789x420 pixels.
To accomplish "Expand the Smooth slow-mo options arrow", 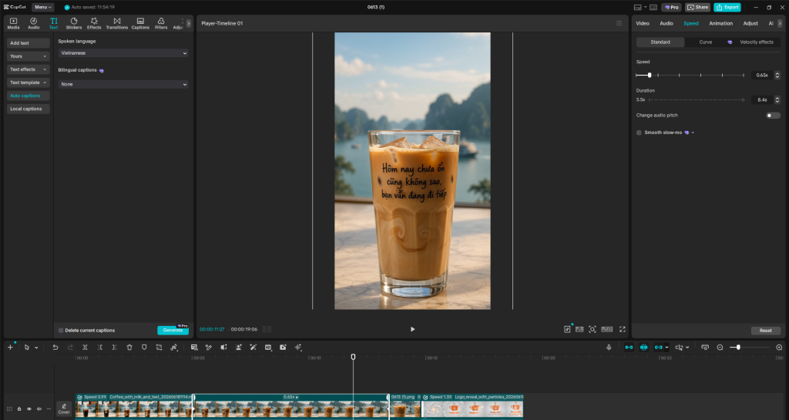I will click(x=693, y=133).
